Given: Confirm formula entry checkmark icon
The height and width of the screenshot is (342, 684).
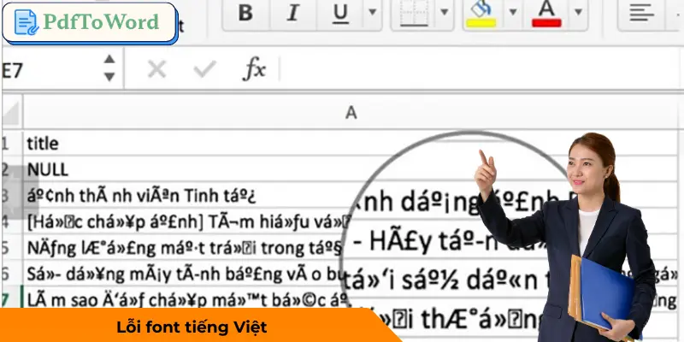Looking at the screenshot, I should tap(205, 69).
